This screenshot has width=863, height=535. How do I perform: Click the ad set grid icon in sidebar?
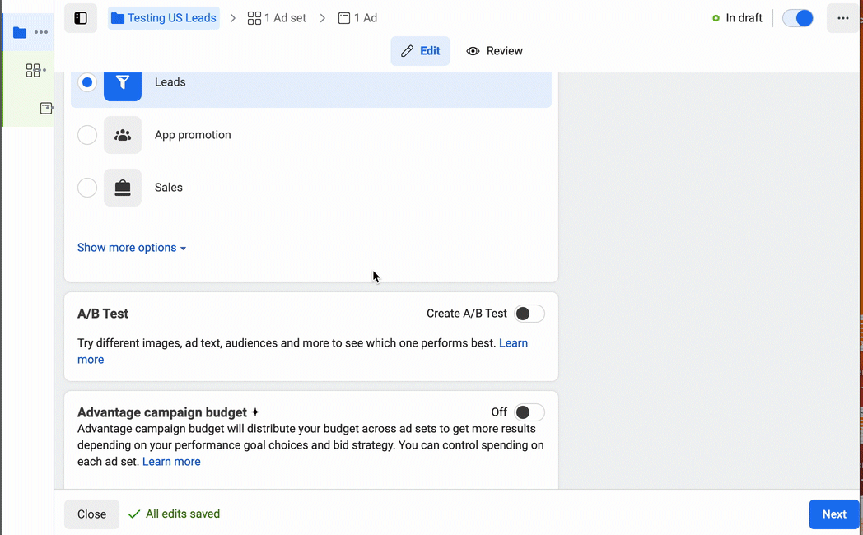(33, 71)
